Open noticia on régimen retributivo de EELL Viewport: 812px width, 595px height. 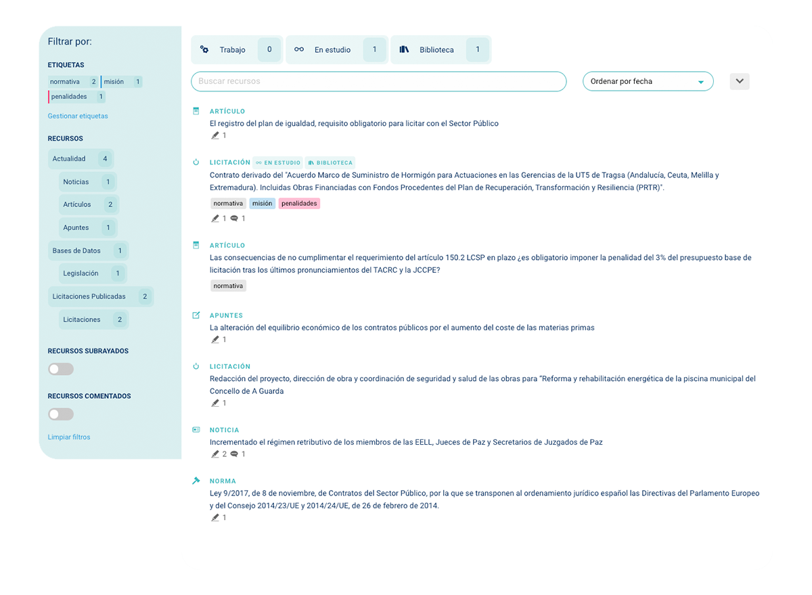click(406, 442)
